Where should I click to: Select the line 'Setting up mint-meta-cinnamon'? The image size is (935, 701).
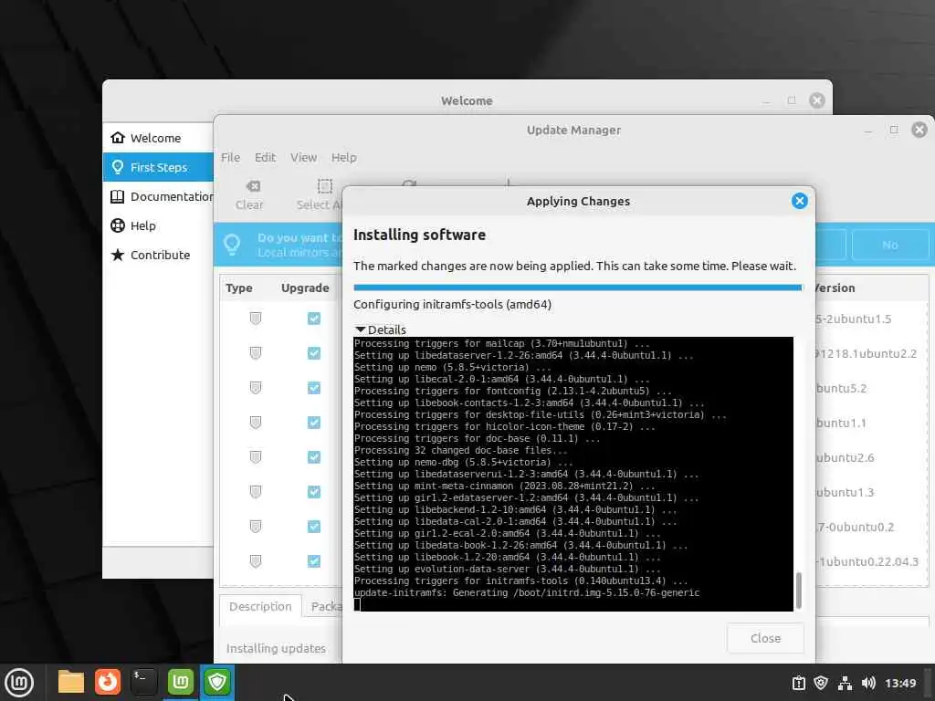[504, 486]
